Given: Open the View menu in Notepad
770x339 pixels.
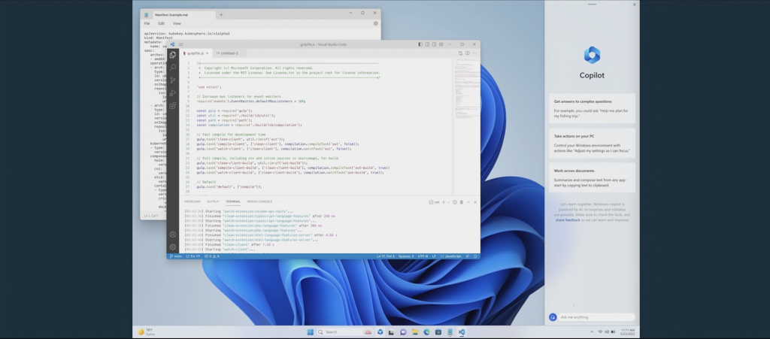Looking at the screenshot, I should pyautogui.click(x=177, y=23).
